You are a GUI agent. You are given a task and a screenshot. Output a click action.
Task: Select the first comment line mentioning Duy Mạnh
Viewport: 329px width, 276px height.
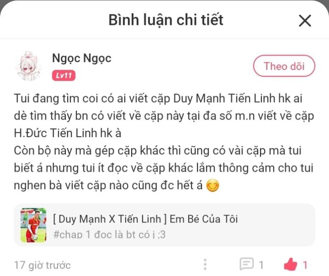158,98
